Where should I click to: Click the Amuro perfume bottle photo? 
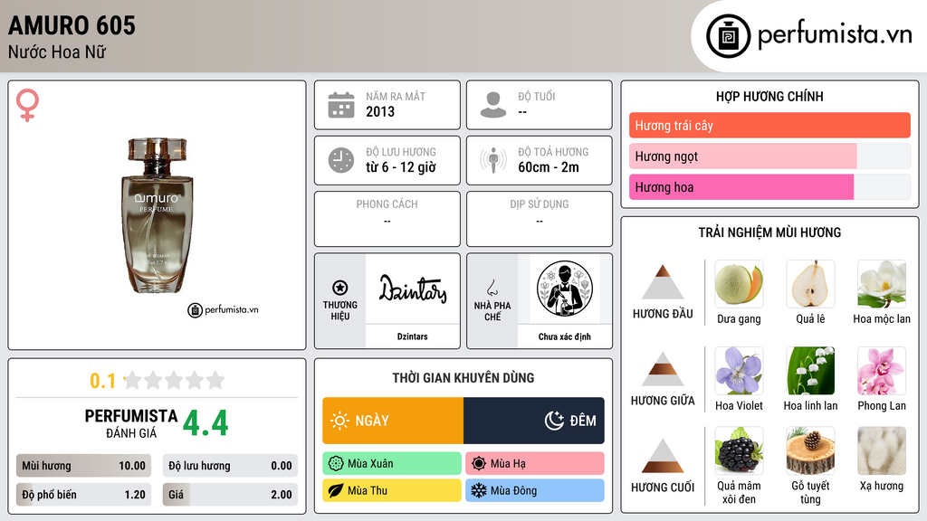(x=157, y=215)
